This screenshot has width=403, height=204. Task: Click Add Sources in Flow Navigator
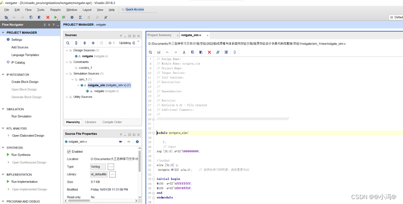(20, 47)
